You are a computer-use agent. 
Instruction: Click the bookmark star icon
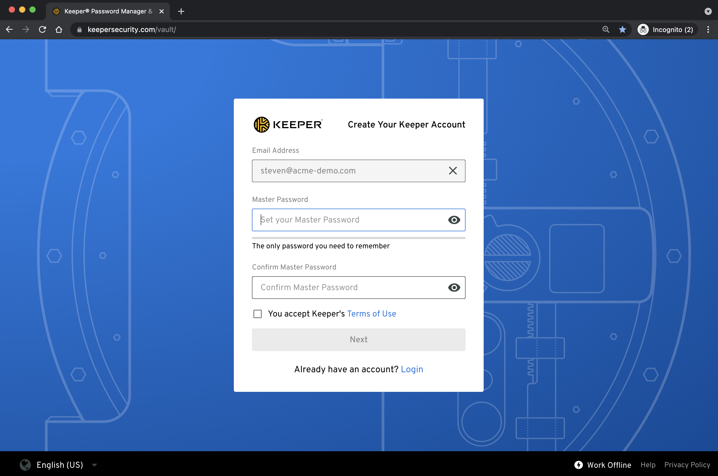point(623,29)
